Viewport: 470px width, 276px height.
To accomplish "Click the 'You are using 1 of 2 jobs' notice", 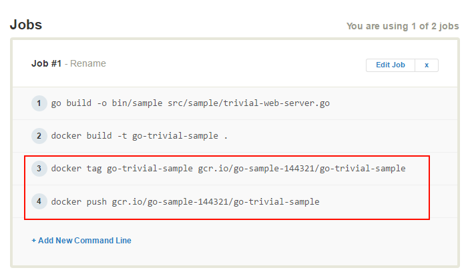I will click(x=403, y=27).
